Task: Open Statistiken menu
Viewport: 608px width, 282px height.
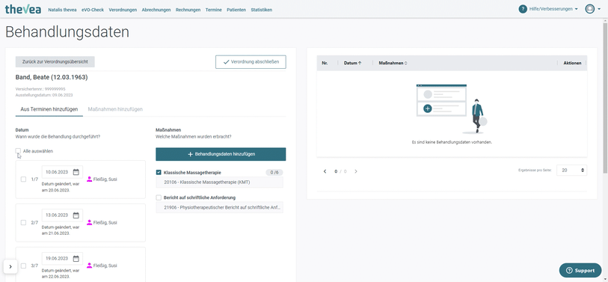Action: click(261, 10)
